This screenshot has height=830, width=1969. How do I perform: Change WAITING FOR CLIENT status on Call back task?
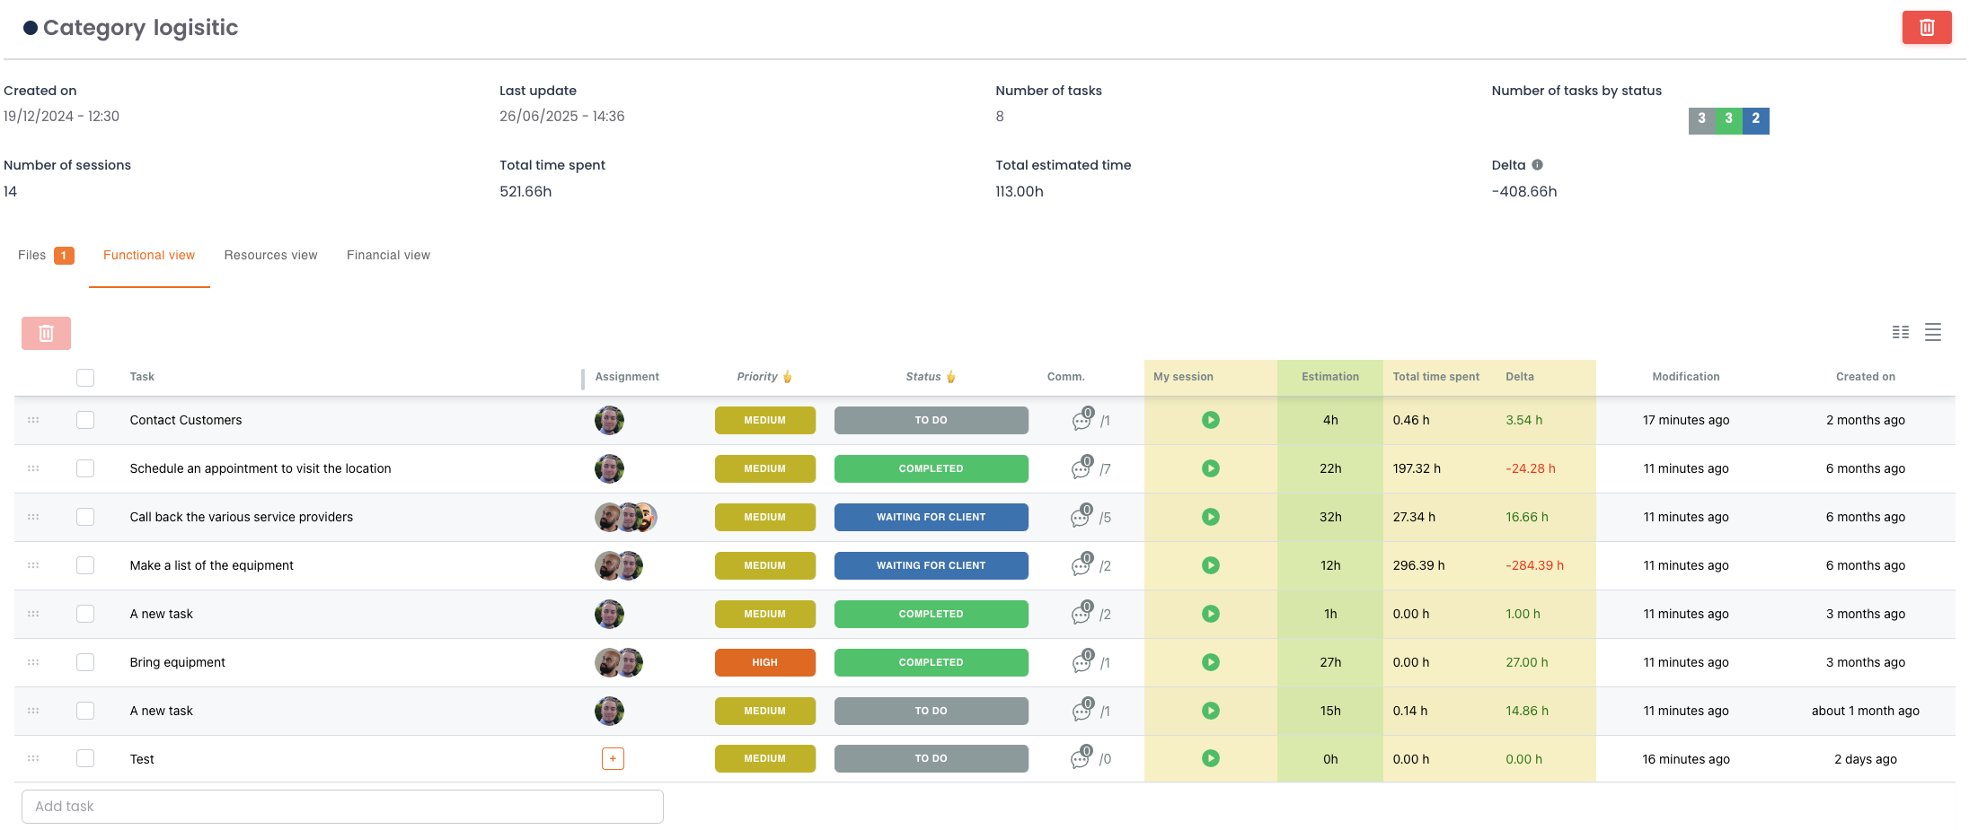click(931, 517)
